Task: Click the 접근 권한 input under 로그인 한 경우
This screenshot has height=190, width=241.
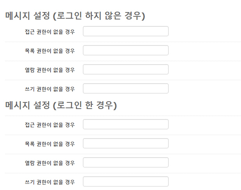Action: 125,124
